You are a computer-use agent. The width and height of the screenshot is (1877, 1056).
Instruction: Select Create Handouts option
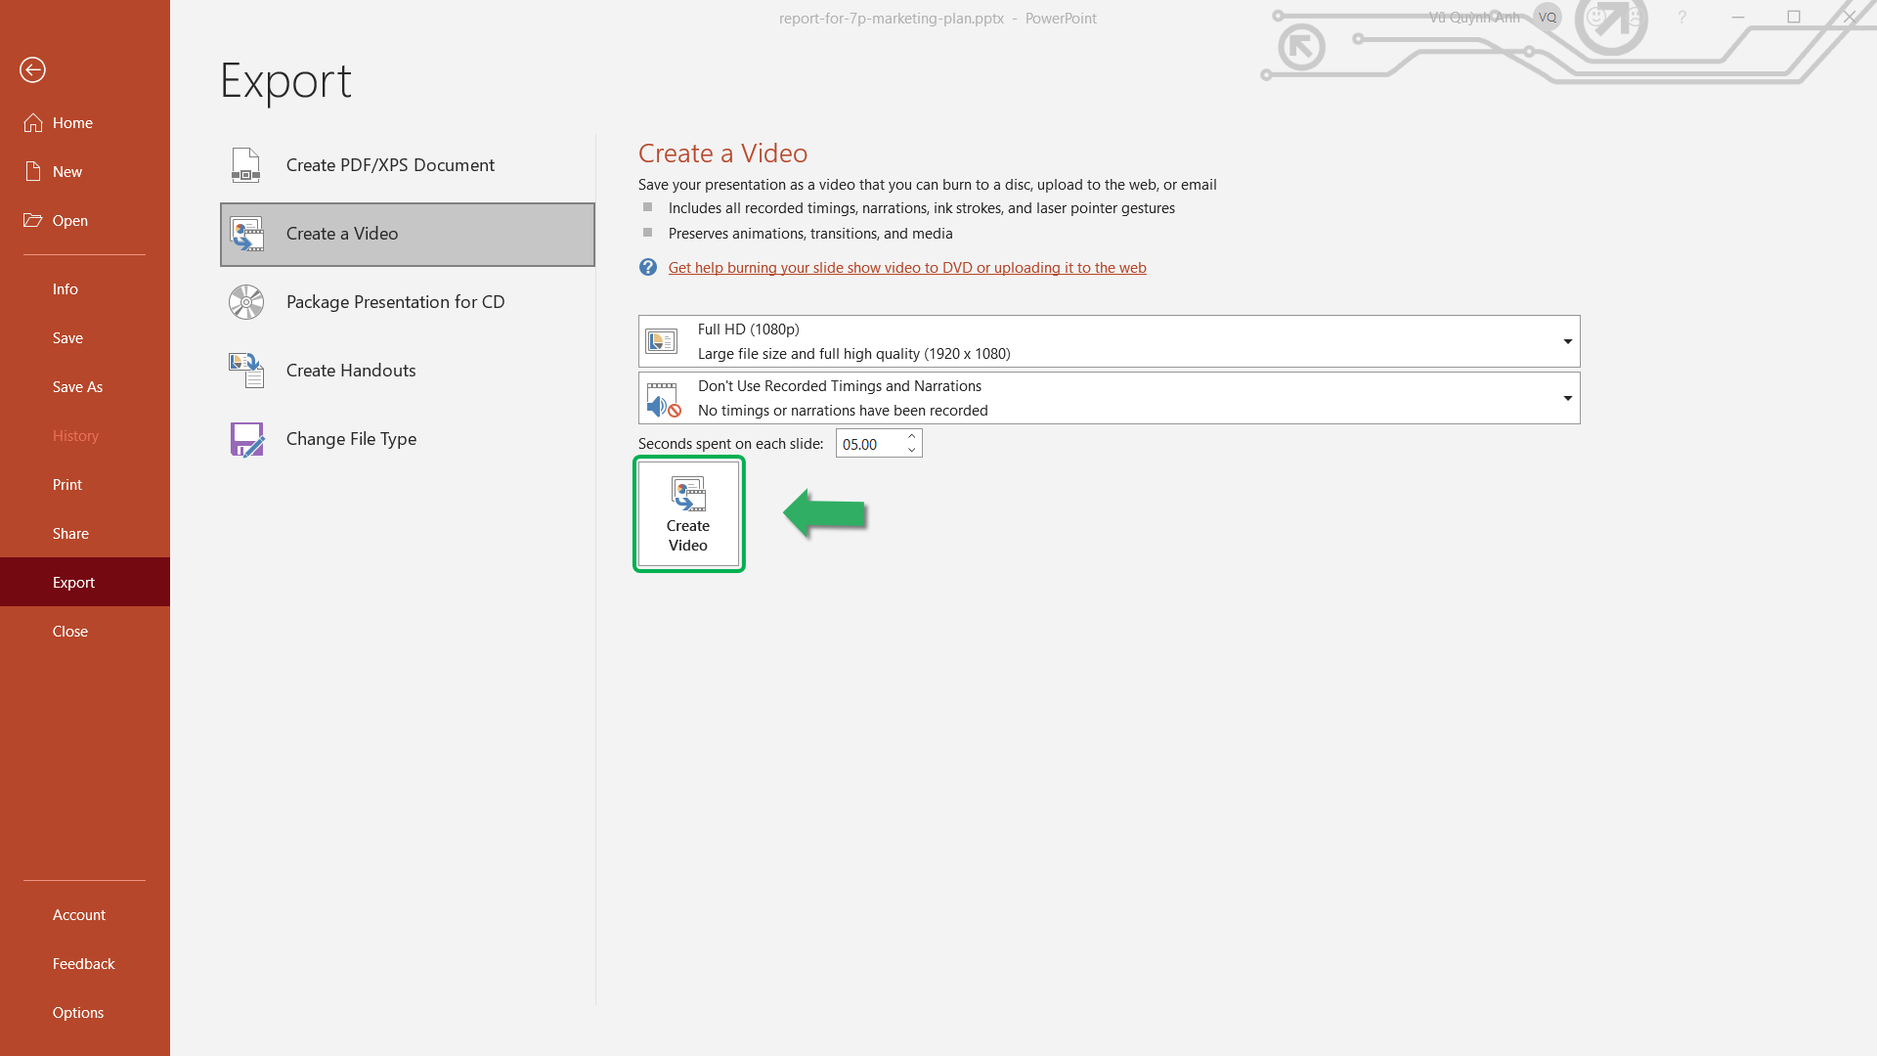point(408,371)
